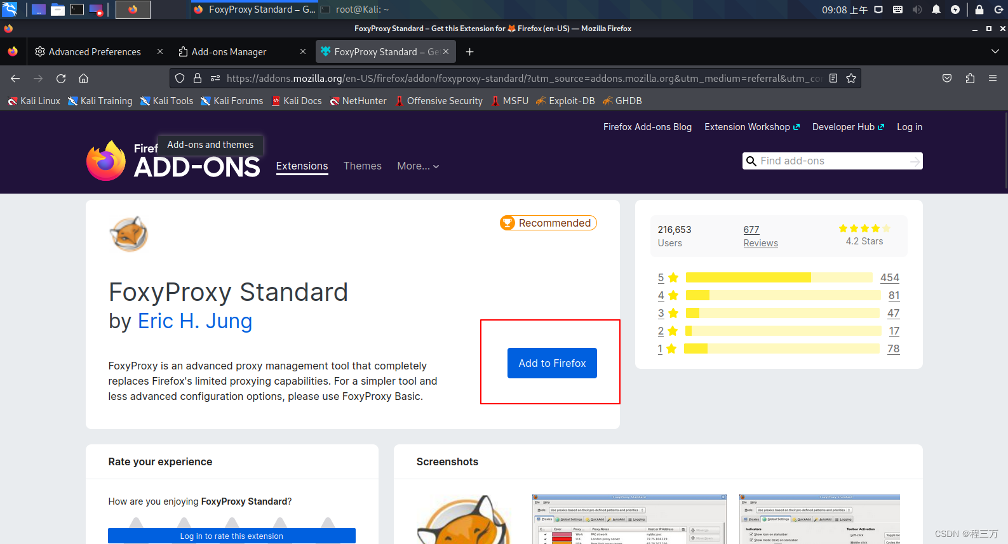Image resolution: width=1008 pixels, height=544 pixels.
Task: Close the Add-ons Manager tab
Action: coord(303,51)
